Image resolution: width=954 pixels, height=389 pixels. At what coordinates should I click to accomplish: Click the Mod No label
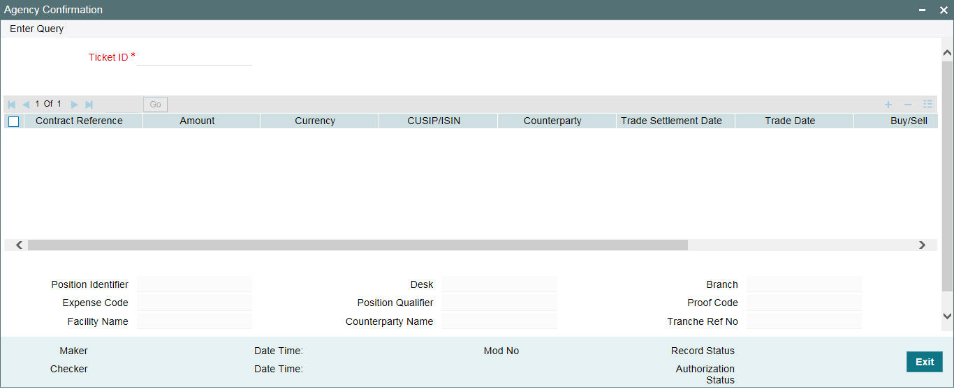pyautogui.click(x=501, y=351)
